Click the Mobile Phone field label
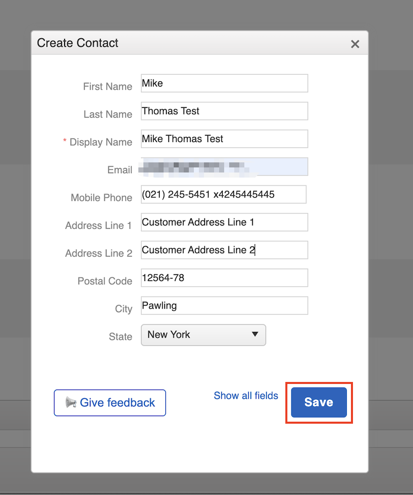This screenshot has height=495, width=413. click(101, 198)
